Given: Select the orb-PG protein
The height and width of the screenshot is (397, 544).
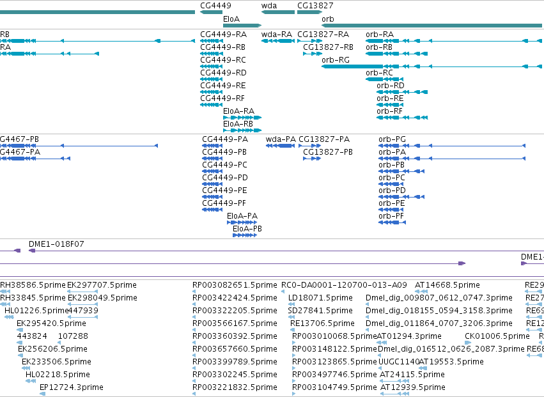Looking at the screenshot, I should tap(452, 146).
